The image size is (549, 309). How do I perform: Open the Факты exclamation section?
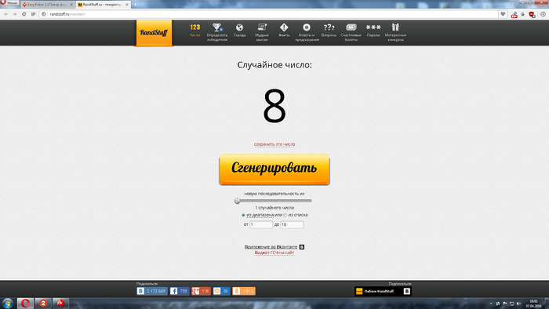284,31
